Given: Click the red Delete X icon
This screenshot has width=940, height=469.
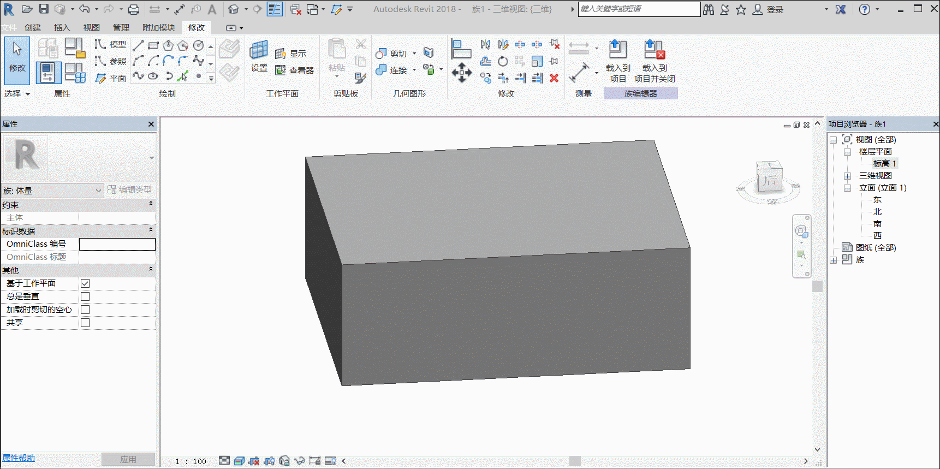Looking at the screenshot, I should click(554, 78).
